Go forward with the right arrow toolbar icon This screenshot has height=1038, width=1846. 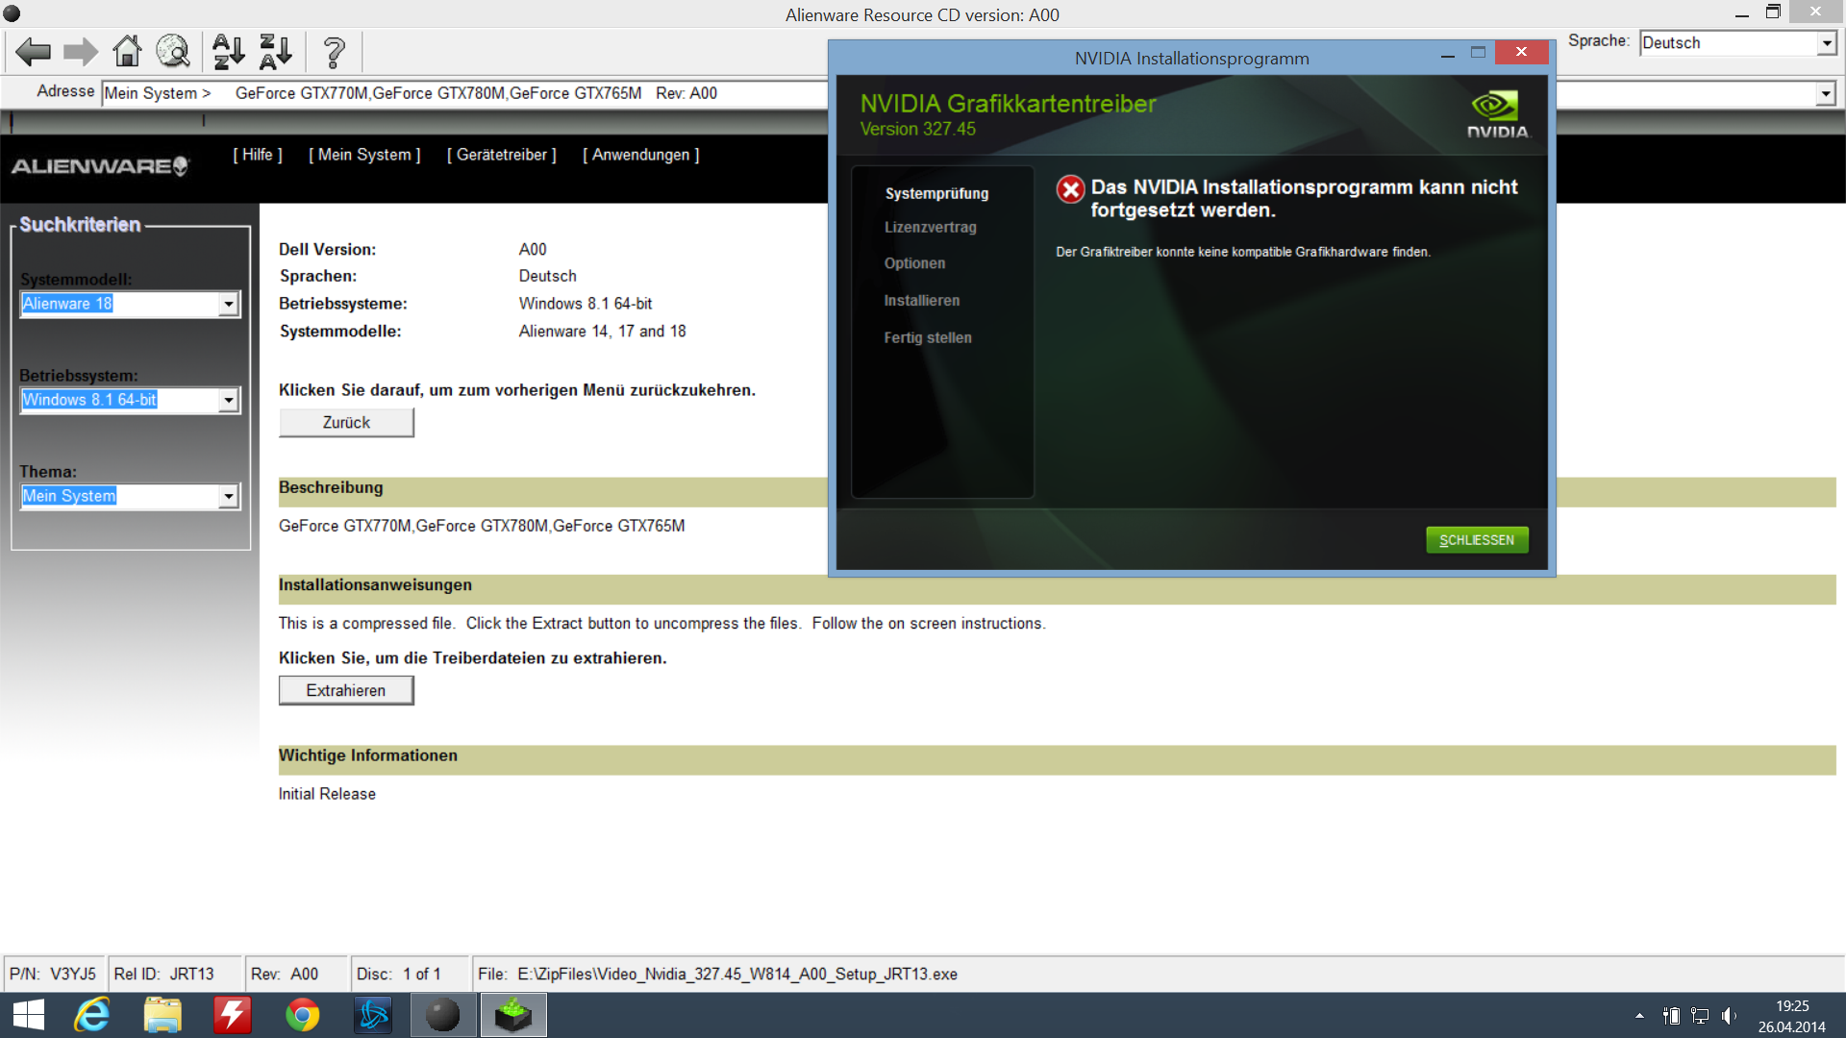point(81,52)
